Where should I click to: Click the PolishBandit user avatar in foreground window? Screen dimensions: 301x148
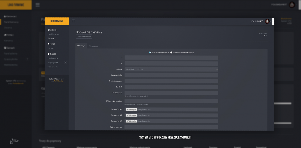(x=267, y=21)
